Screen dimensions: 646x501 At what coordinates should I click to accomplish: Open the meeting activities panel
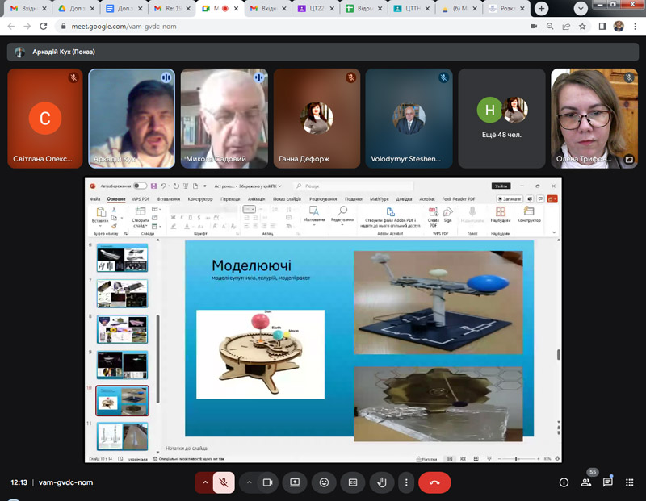pos(629,482)
